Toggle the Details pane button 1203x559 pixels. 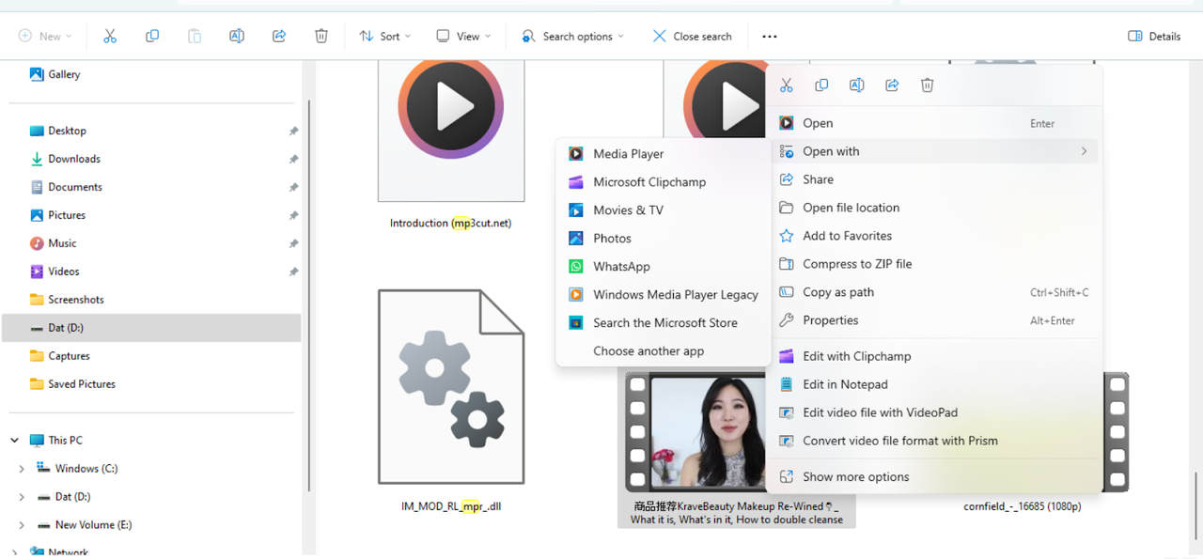click(x=1154, y=37)
